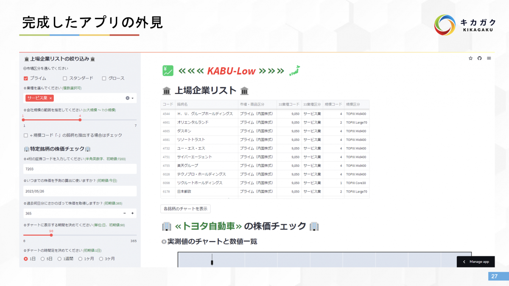Screen dimensions: 509x286
Task: Open the date picker showing 2023/05/26
Action: 80,191
